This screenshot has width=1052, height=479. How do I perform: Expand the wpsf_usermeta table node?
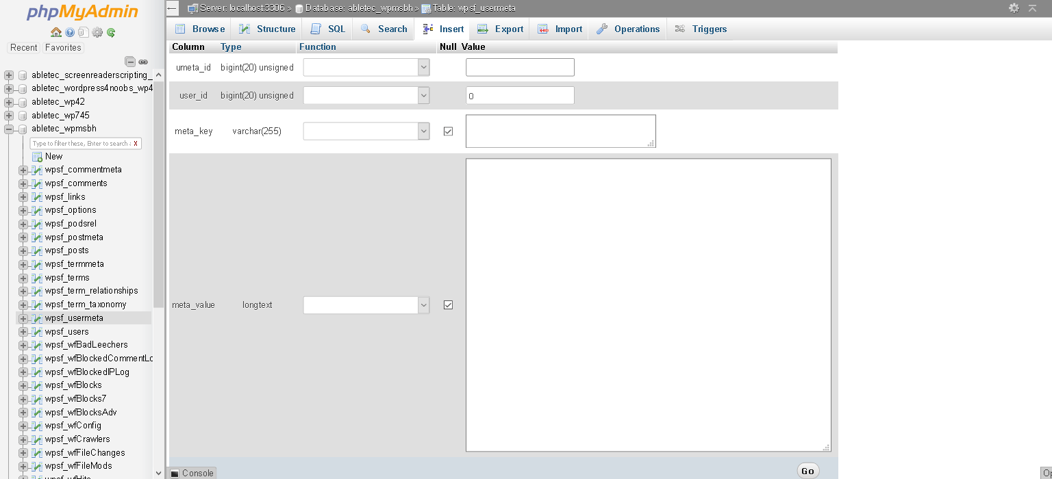[x=23, y=318]
